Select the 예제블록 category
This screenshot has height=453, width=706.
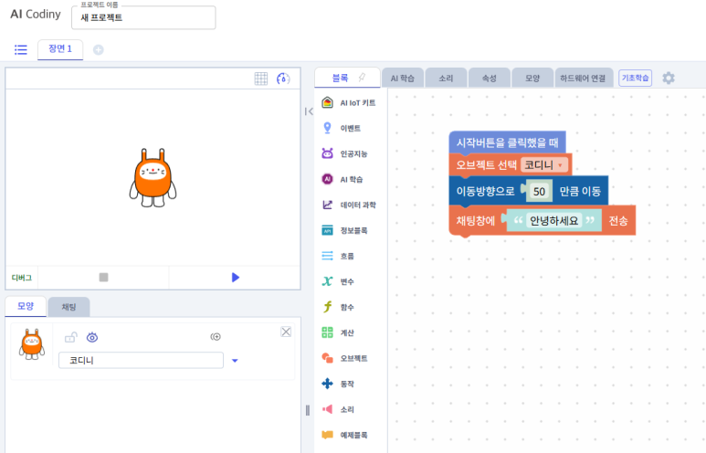(x=345, y=435)
